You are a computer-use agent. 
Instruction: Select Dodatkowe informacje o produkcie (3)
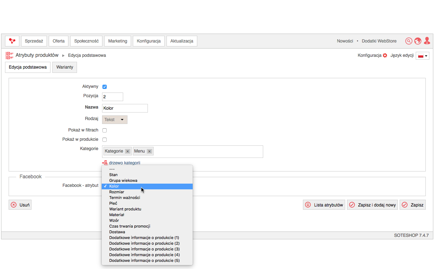pyautogui.click(x=147, y=249)
